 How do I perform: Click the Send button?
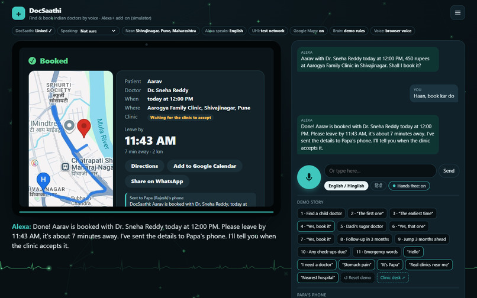pyautogui.click(x=449, y=171)
